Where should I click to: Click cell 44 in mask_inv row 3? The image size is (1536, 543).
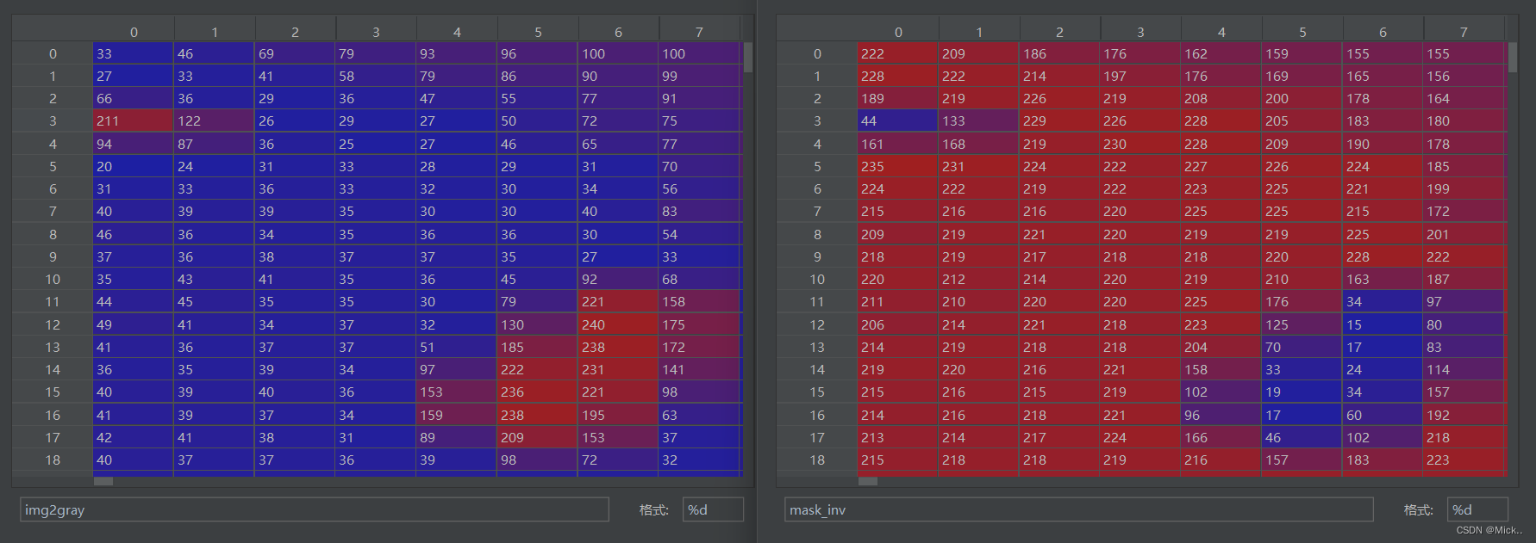[898, 121]
